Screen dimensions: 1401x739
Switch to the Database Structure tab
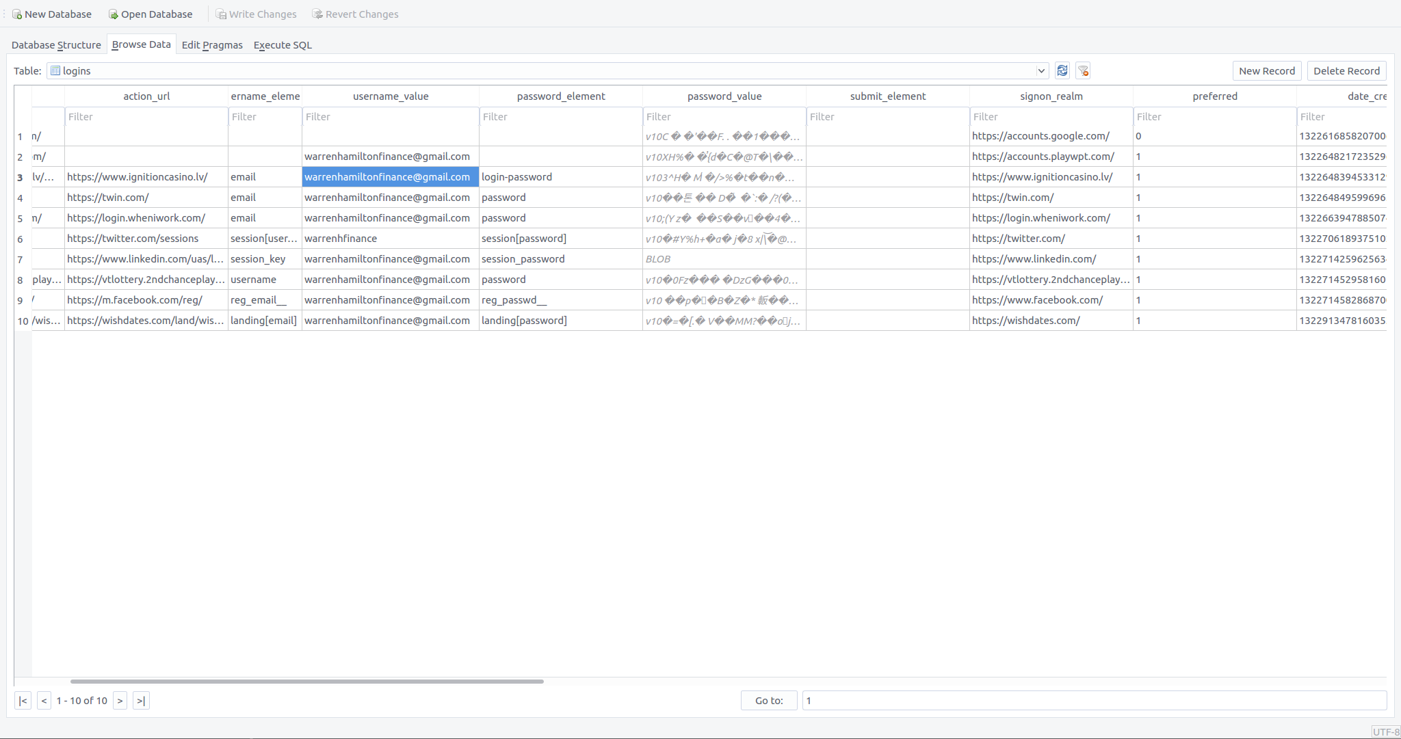pyautogui.click(x=56, y=45)
